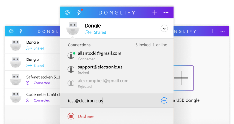
Task: Click '3 invited, 1 online' status text
Action: click(x=151, y=45)
